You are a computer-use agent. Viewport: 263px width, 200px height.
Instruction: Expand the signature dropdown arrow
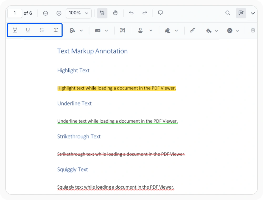click(176, 31)
